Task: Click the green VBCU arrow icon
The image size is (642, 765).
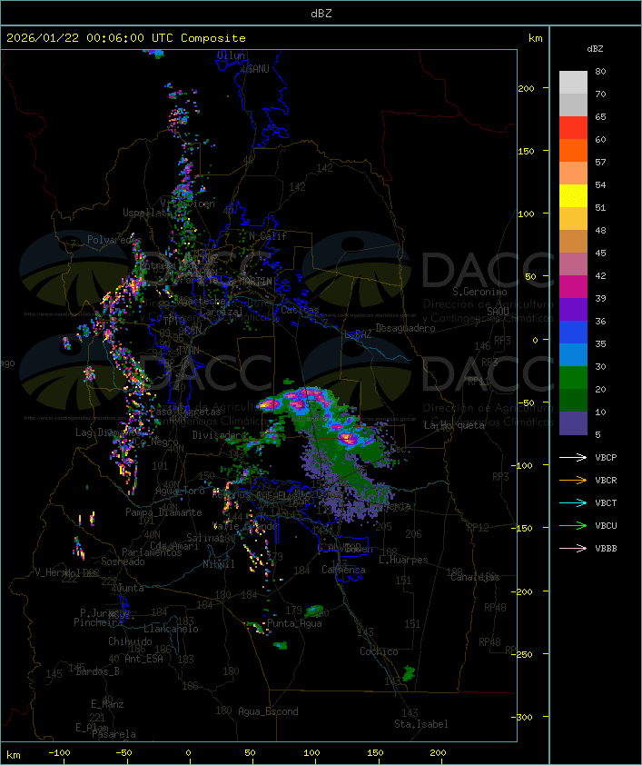Action: coord(574,526)
